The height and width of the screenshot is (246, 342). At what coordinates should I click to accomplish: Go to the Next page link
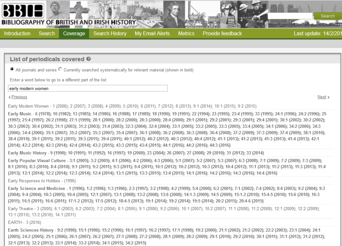[322, 97]
